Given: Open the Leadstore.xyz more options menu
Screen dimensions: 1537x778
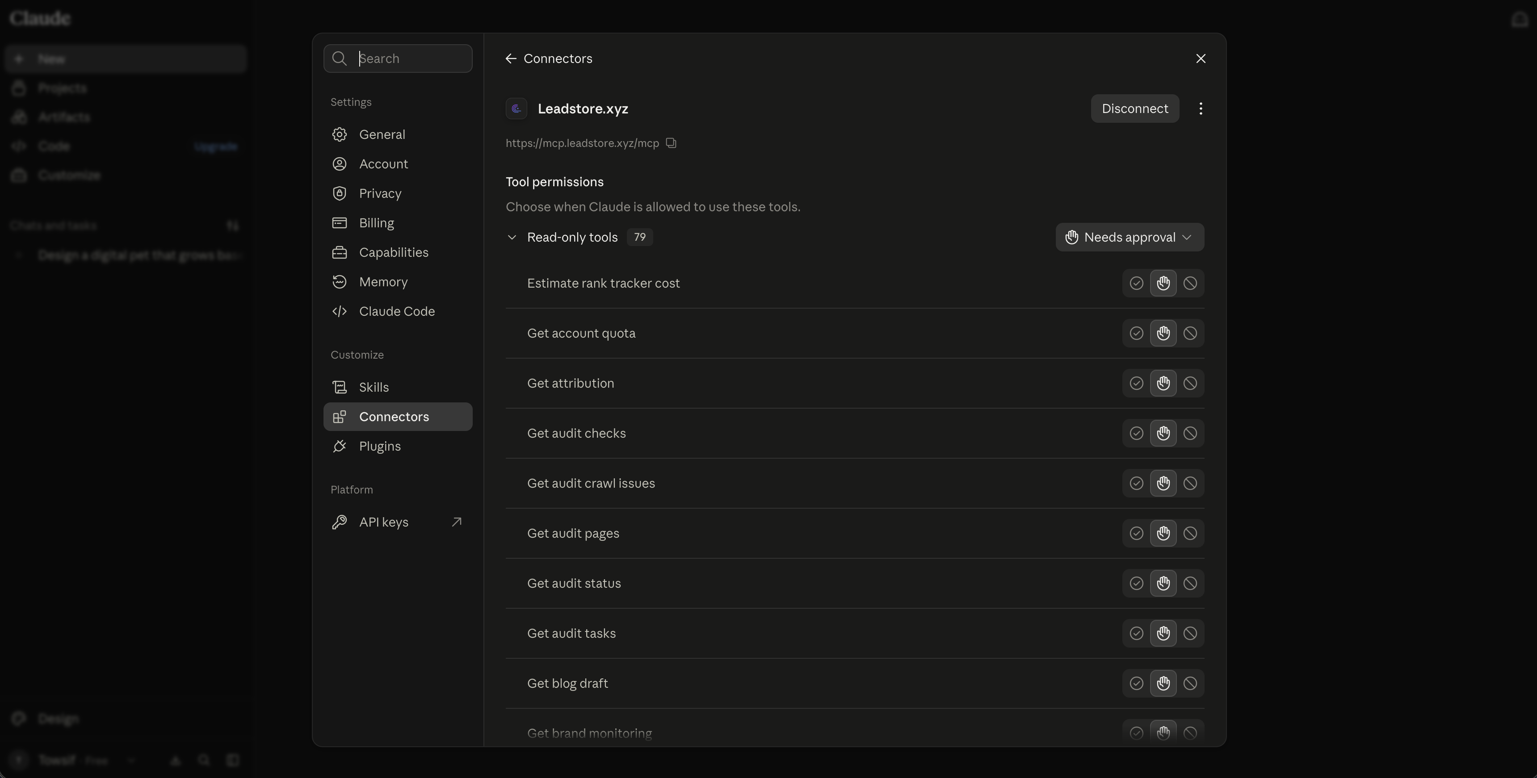Looking at the screenshot, I should tap(1201, 109).
